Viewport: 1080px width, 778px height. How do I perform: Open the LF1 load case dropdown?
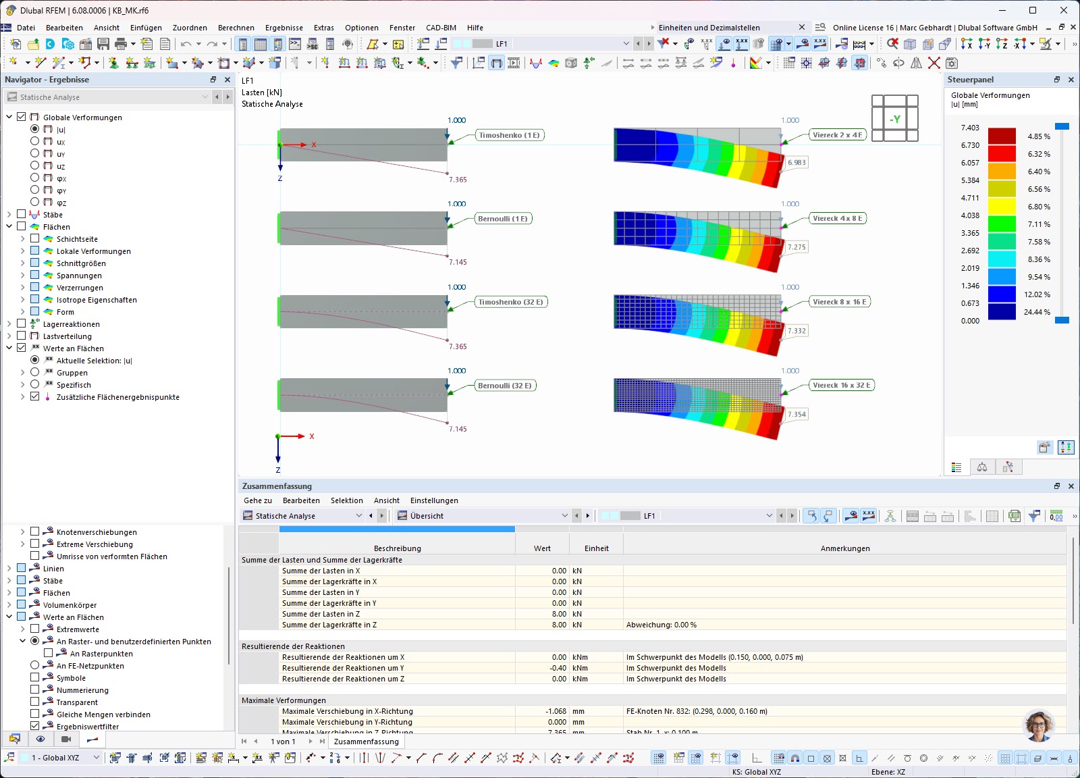coord(626,43)
